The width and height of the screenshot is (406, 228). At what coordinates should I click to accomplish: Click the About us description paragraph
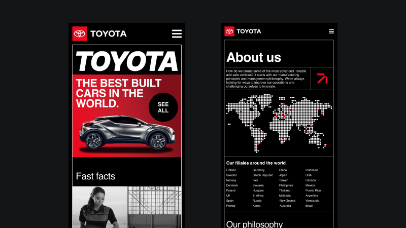(x=266, y=79)
